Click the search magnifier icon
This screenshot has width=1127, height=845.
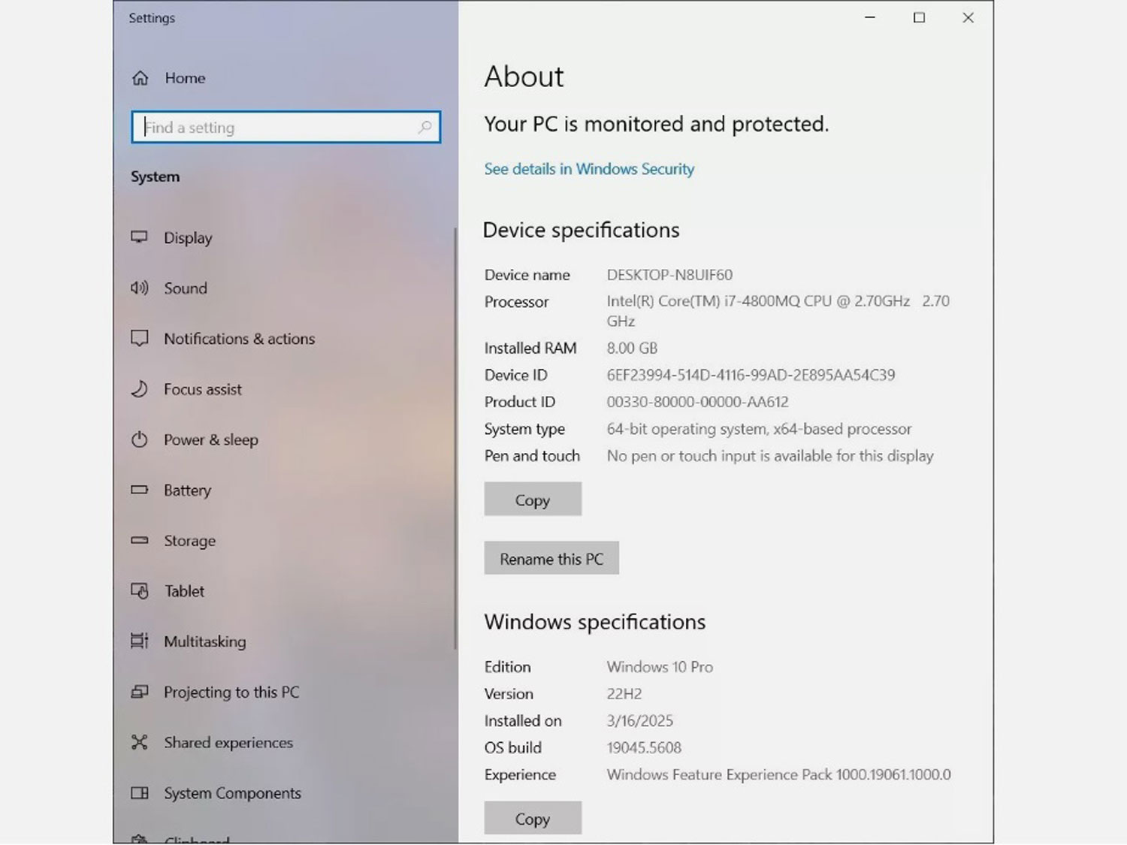click(x=425, y=127)
